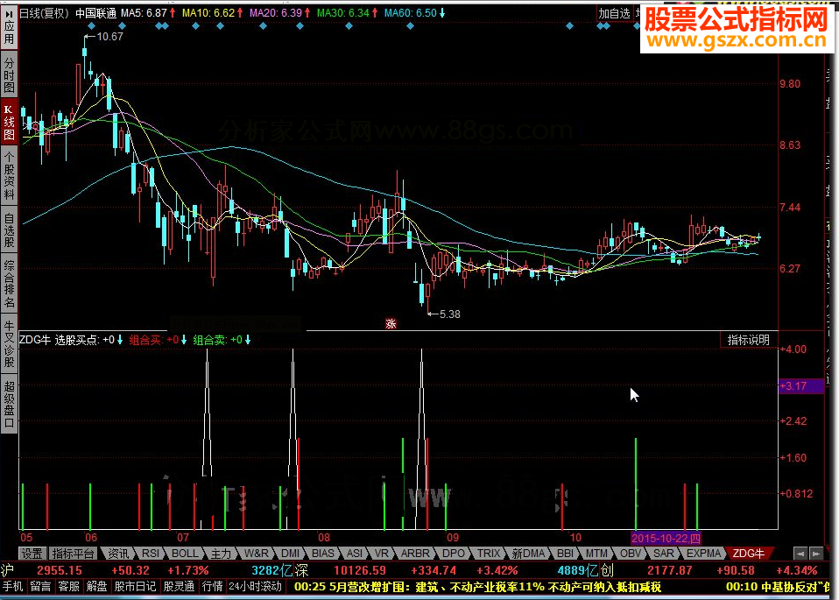Click the 行情 bottom bar button
The height and width of the screenshot is (600, 839).
pos(213,587)
